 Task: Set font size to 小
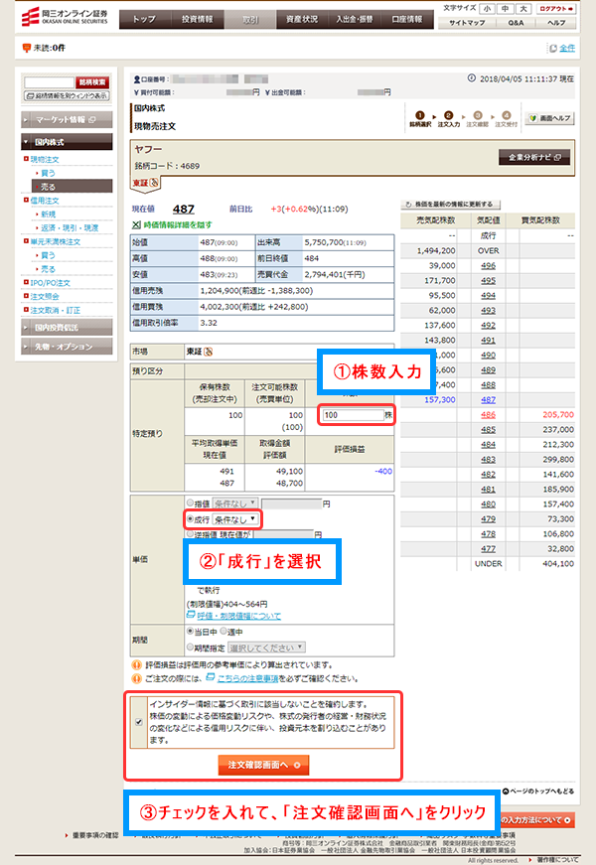[x=487, y=8]
